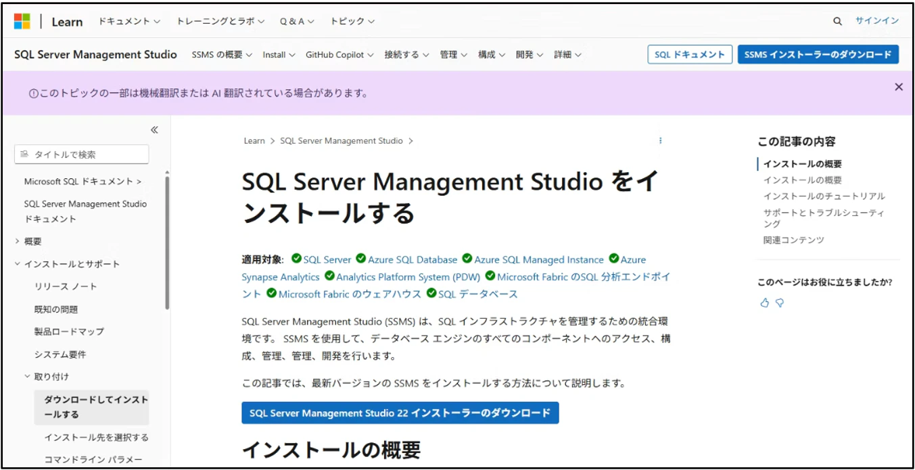The width and height of the screenshot is (915, 470).
Task: Open 製品ロードマップ in sidebar
Action: pyautogui.click(x=69, y=332)
